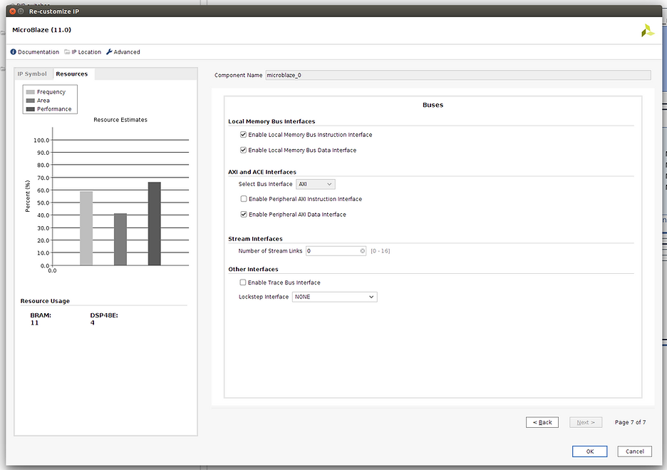Click the Number of Stream Links input

(331, 251)
